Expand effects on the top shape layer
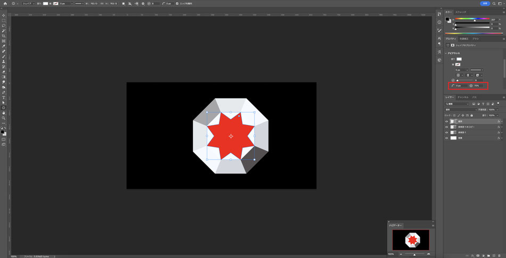This screenshot has width=506, height=258. (502, 121)
